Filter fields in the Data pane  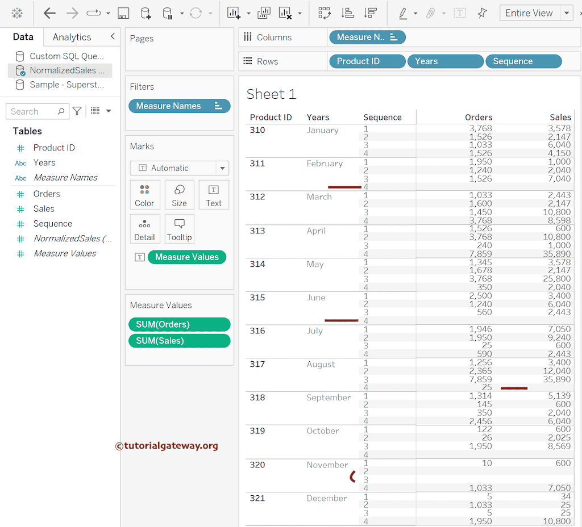point(77,111)
